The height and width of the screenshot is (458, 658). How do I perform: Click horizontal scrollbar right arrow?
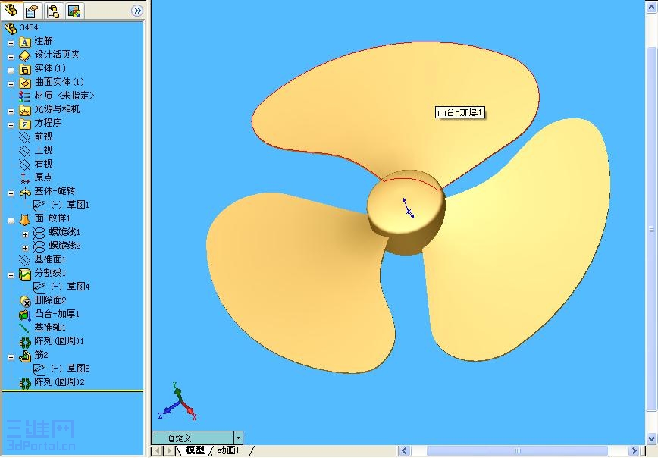pos(634,451)
